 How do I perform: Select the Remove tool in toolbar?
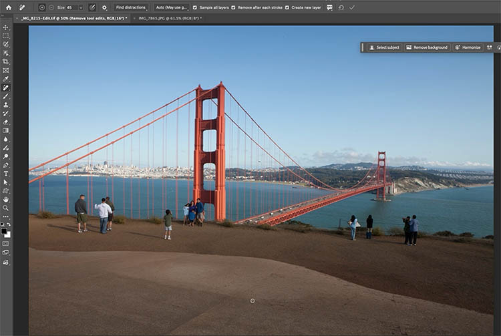[6, 88]
